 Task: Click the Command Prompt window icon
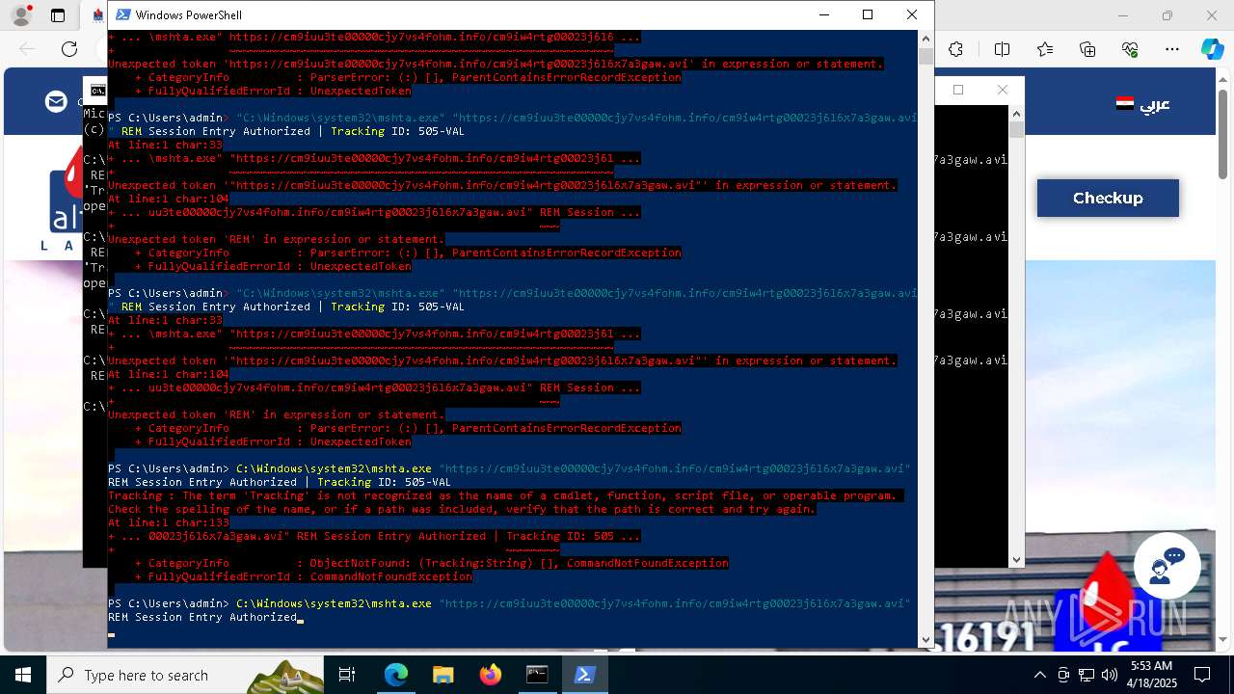click(x=98, y=91)
